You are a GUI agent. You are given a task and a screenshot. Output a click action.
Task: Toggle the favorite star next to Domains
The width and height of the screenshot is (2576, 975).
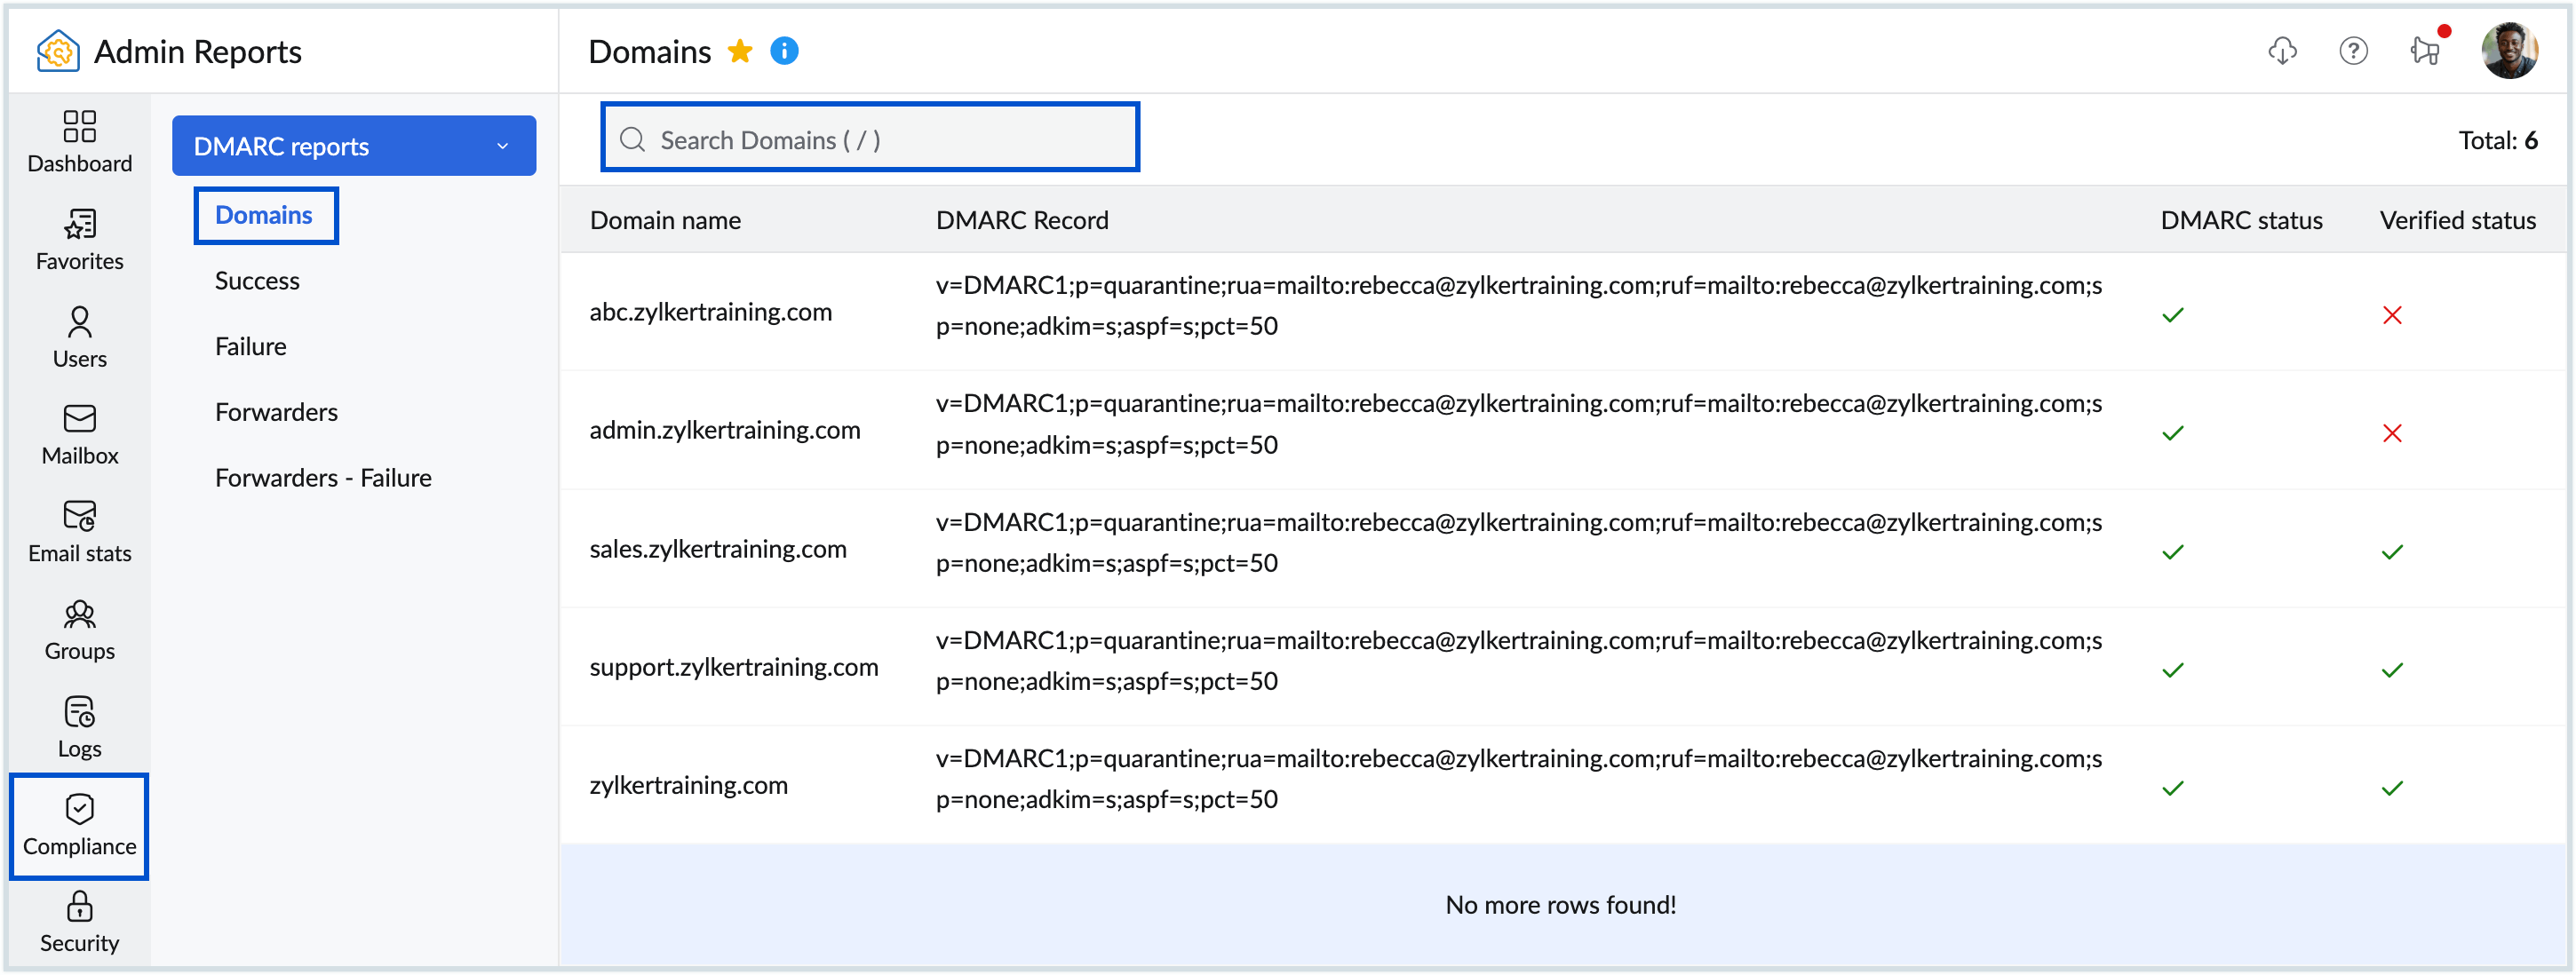tap(740, 51)
